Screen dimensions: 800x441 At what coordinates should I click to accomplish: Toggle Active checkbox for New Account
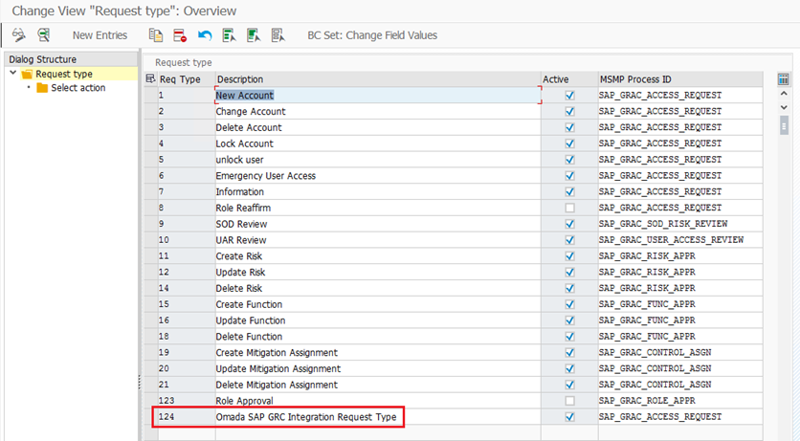pyautogui.click(x=570, y=96)
